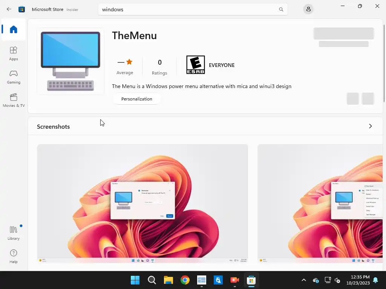The image size is (386, 289).
Task: Click the muted volume icon in system tray
Action: (337, 280)
